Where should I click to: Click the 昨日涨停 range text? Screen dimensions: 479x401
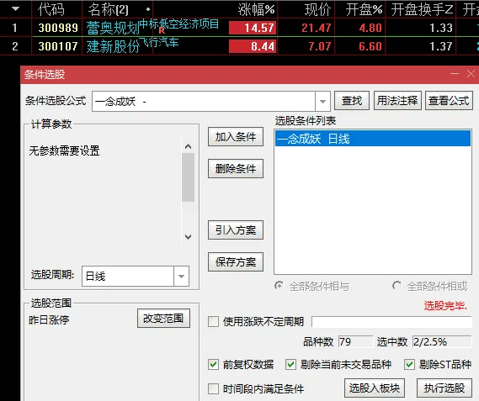pyautogui.click(x=49, y=319)
